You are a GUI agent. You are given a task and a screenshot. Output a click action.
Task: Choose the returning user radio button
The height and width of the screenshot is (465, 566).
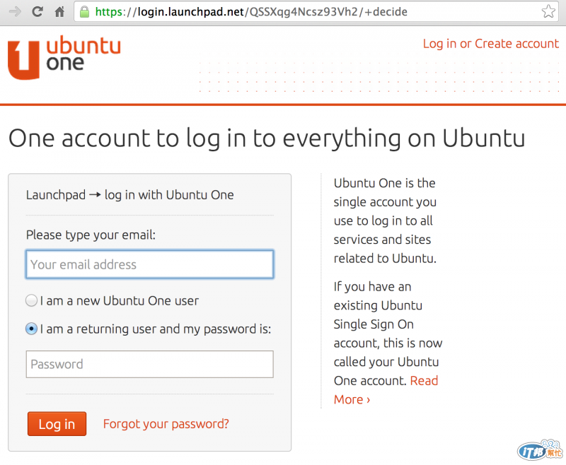(x=31, y=329)
